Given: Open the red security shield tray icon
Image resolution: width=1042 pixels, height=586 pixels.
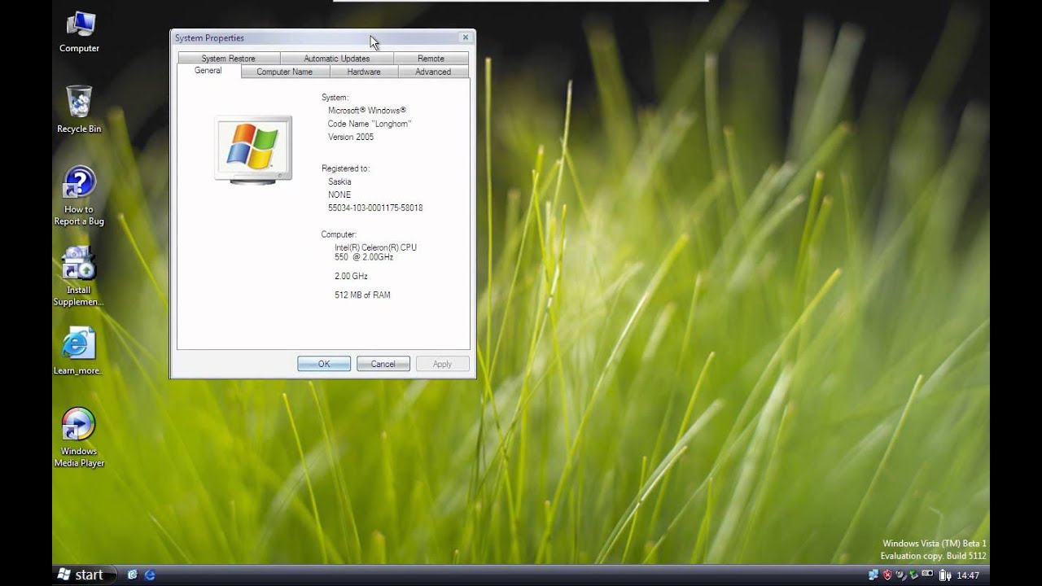Looking at the screenshot, I should 887,575.
